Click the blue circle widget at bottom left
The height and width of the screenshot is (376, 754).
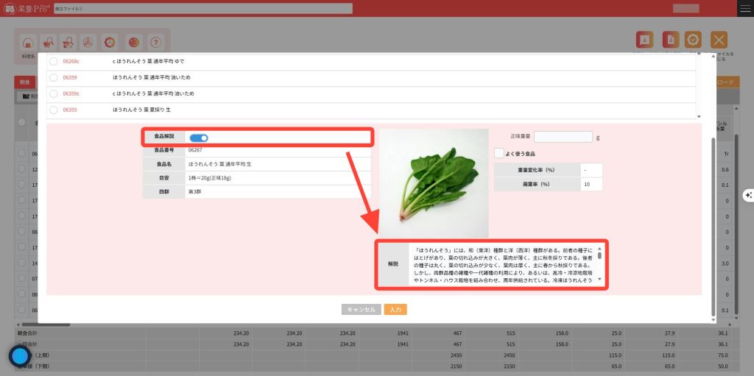(20, 356)
